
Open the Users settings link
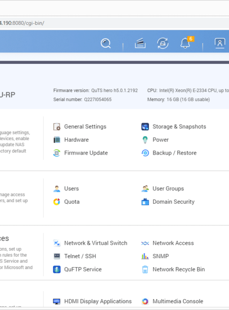pyautogui.click(x=72, y=188)
